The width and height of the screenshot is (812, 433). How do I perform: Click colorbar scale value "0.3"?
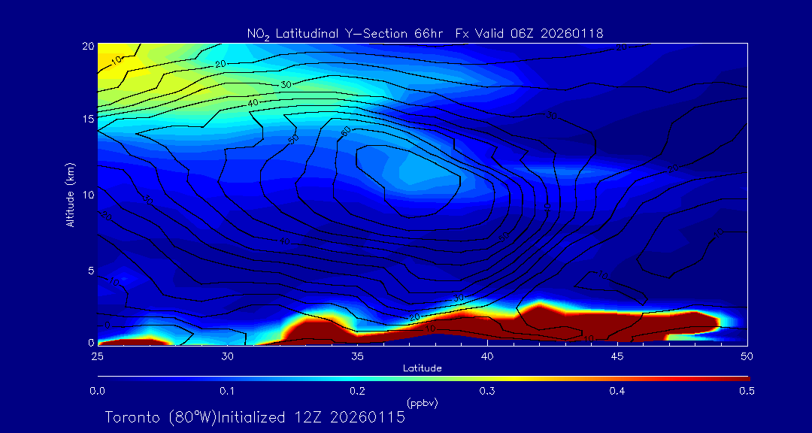[487, 391]
